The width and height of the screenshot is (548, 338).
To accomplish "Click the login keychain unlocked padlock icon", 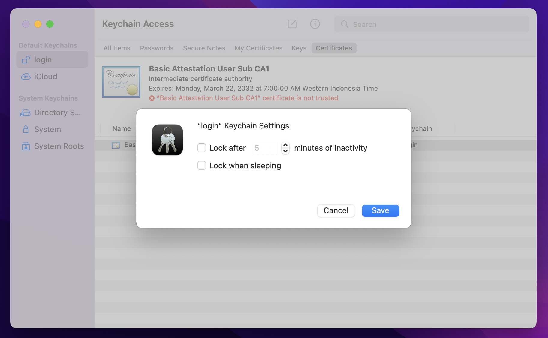I will pos(26,60).
